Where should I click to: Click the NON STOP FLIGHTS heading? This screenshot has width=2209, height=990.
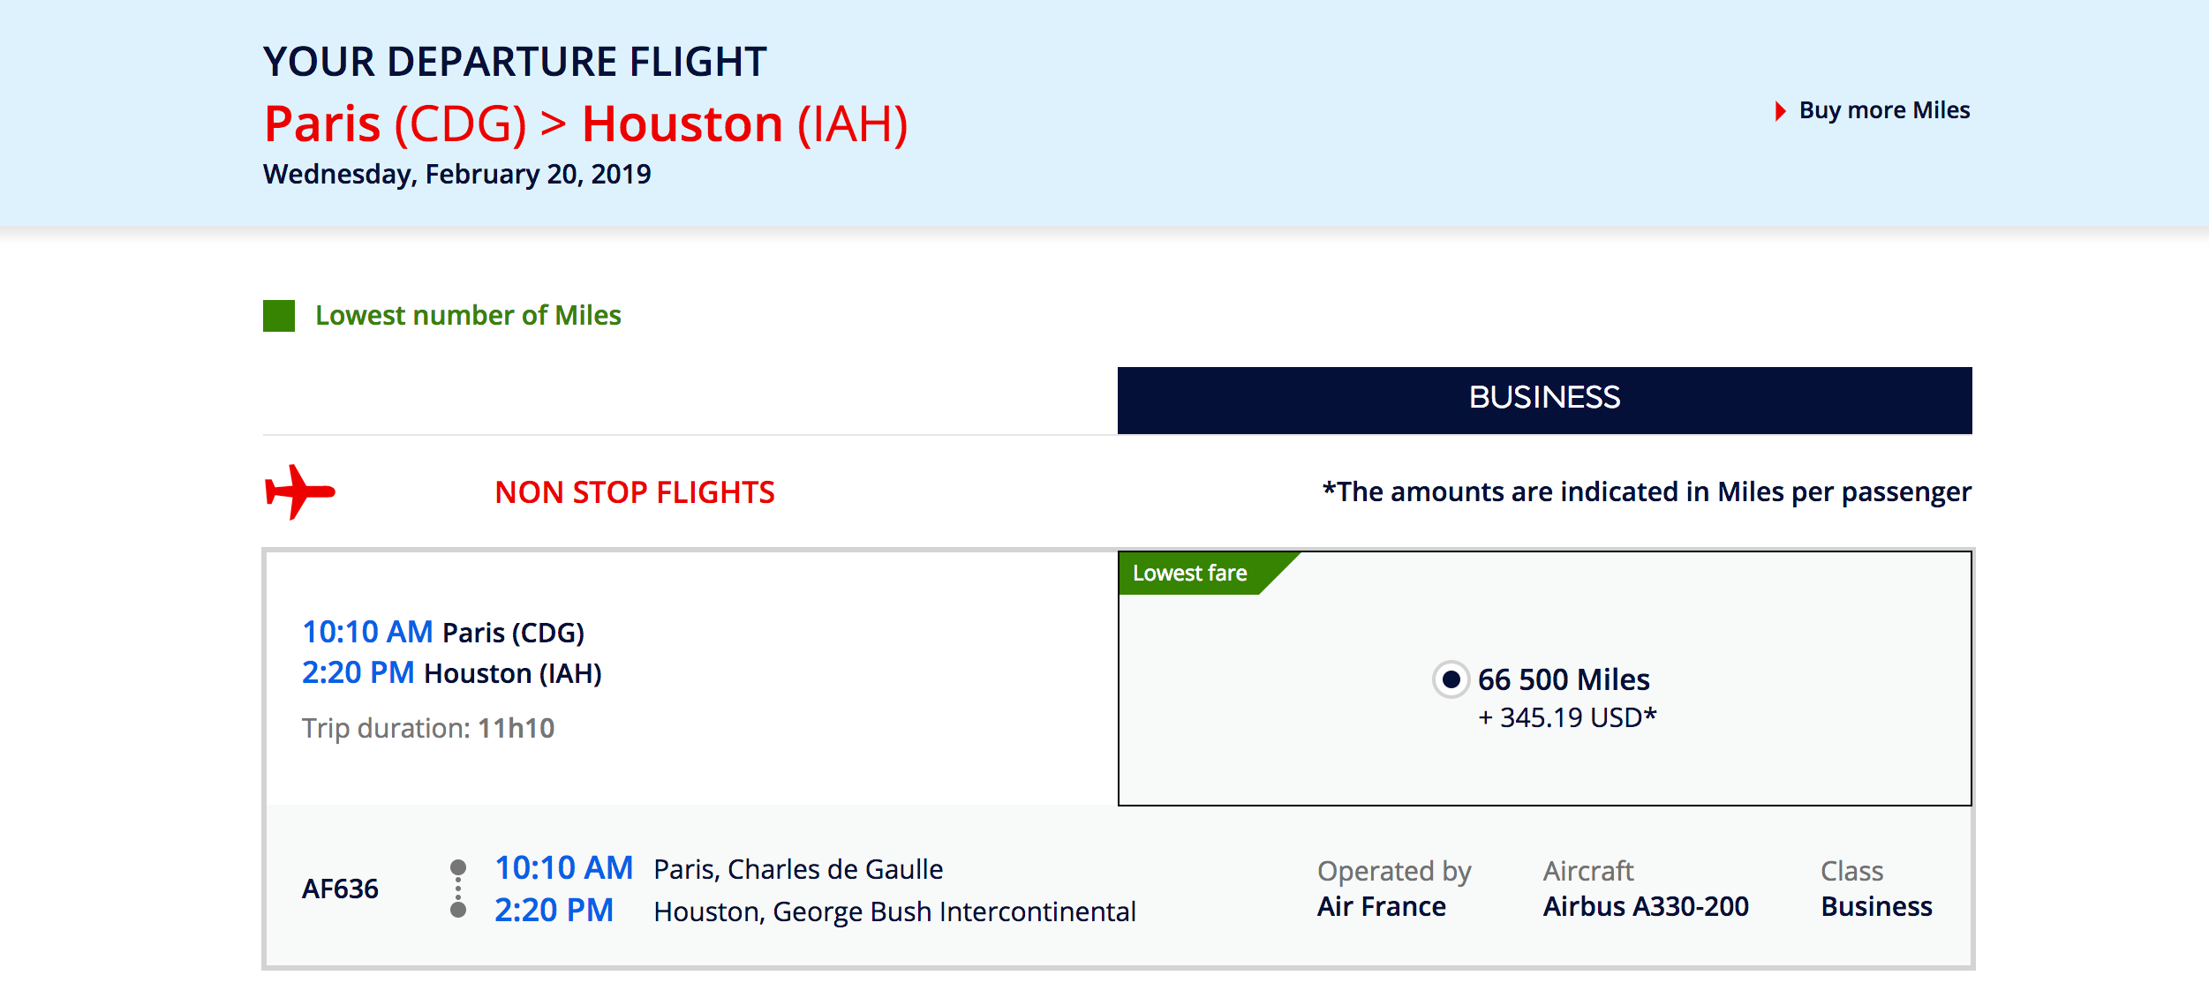[635, 492]
